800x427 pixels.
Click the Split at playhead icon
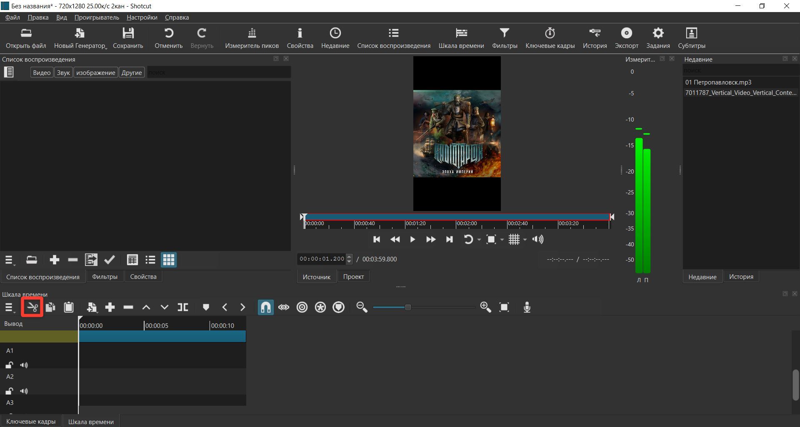click(x=183, y=308)
